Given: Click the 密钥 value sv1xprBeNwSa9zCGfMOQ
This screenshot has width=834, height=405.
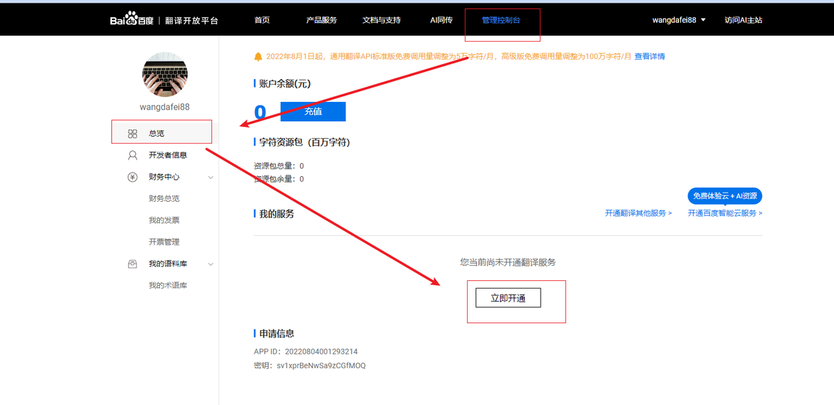Looking at the screenshot, I should [x=321, y=365].
